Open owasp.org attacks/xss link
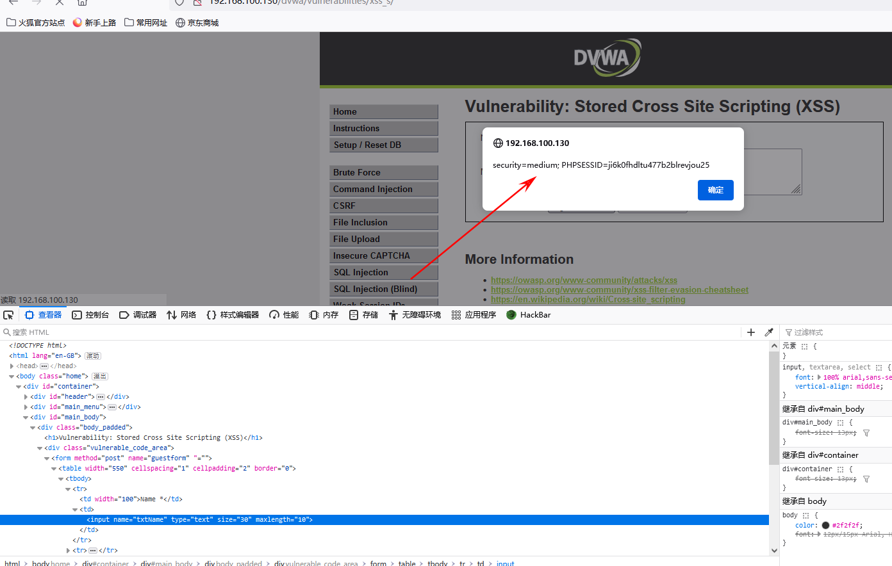892x566 pixels. (x=584, y=280)
